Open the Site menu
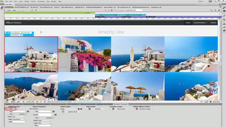 pos(48,1)
